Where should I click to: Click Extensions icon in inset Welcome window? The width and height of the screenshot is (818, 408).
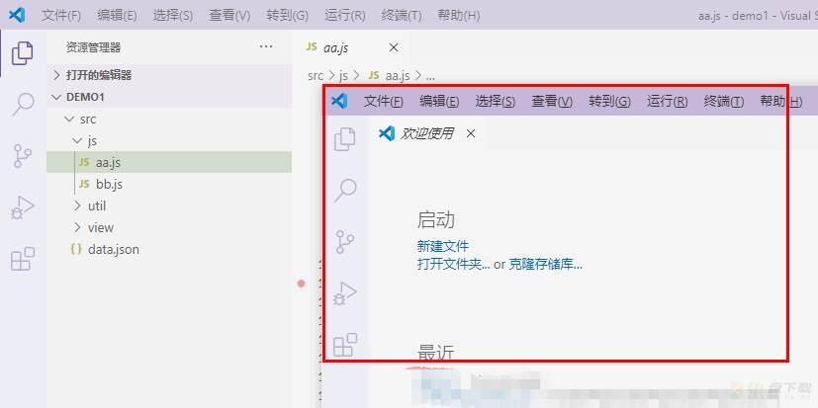[345, 345]
